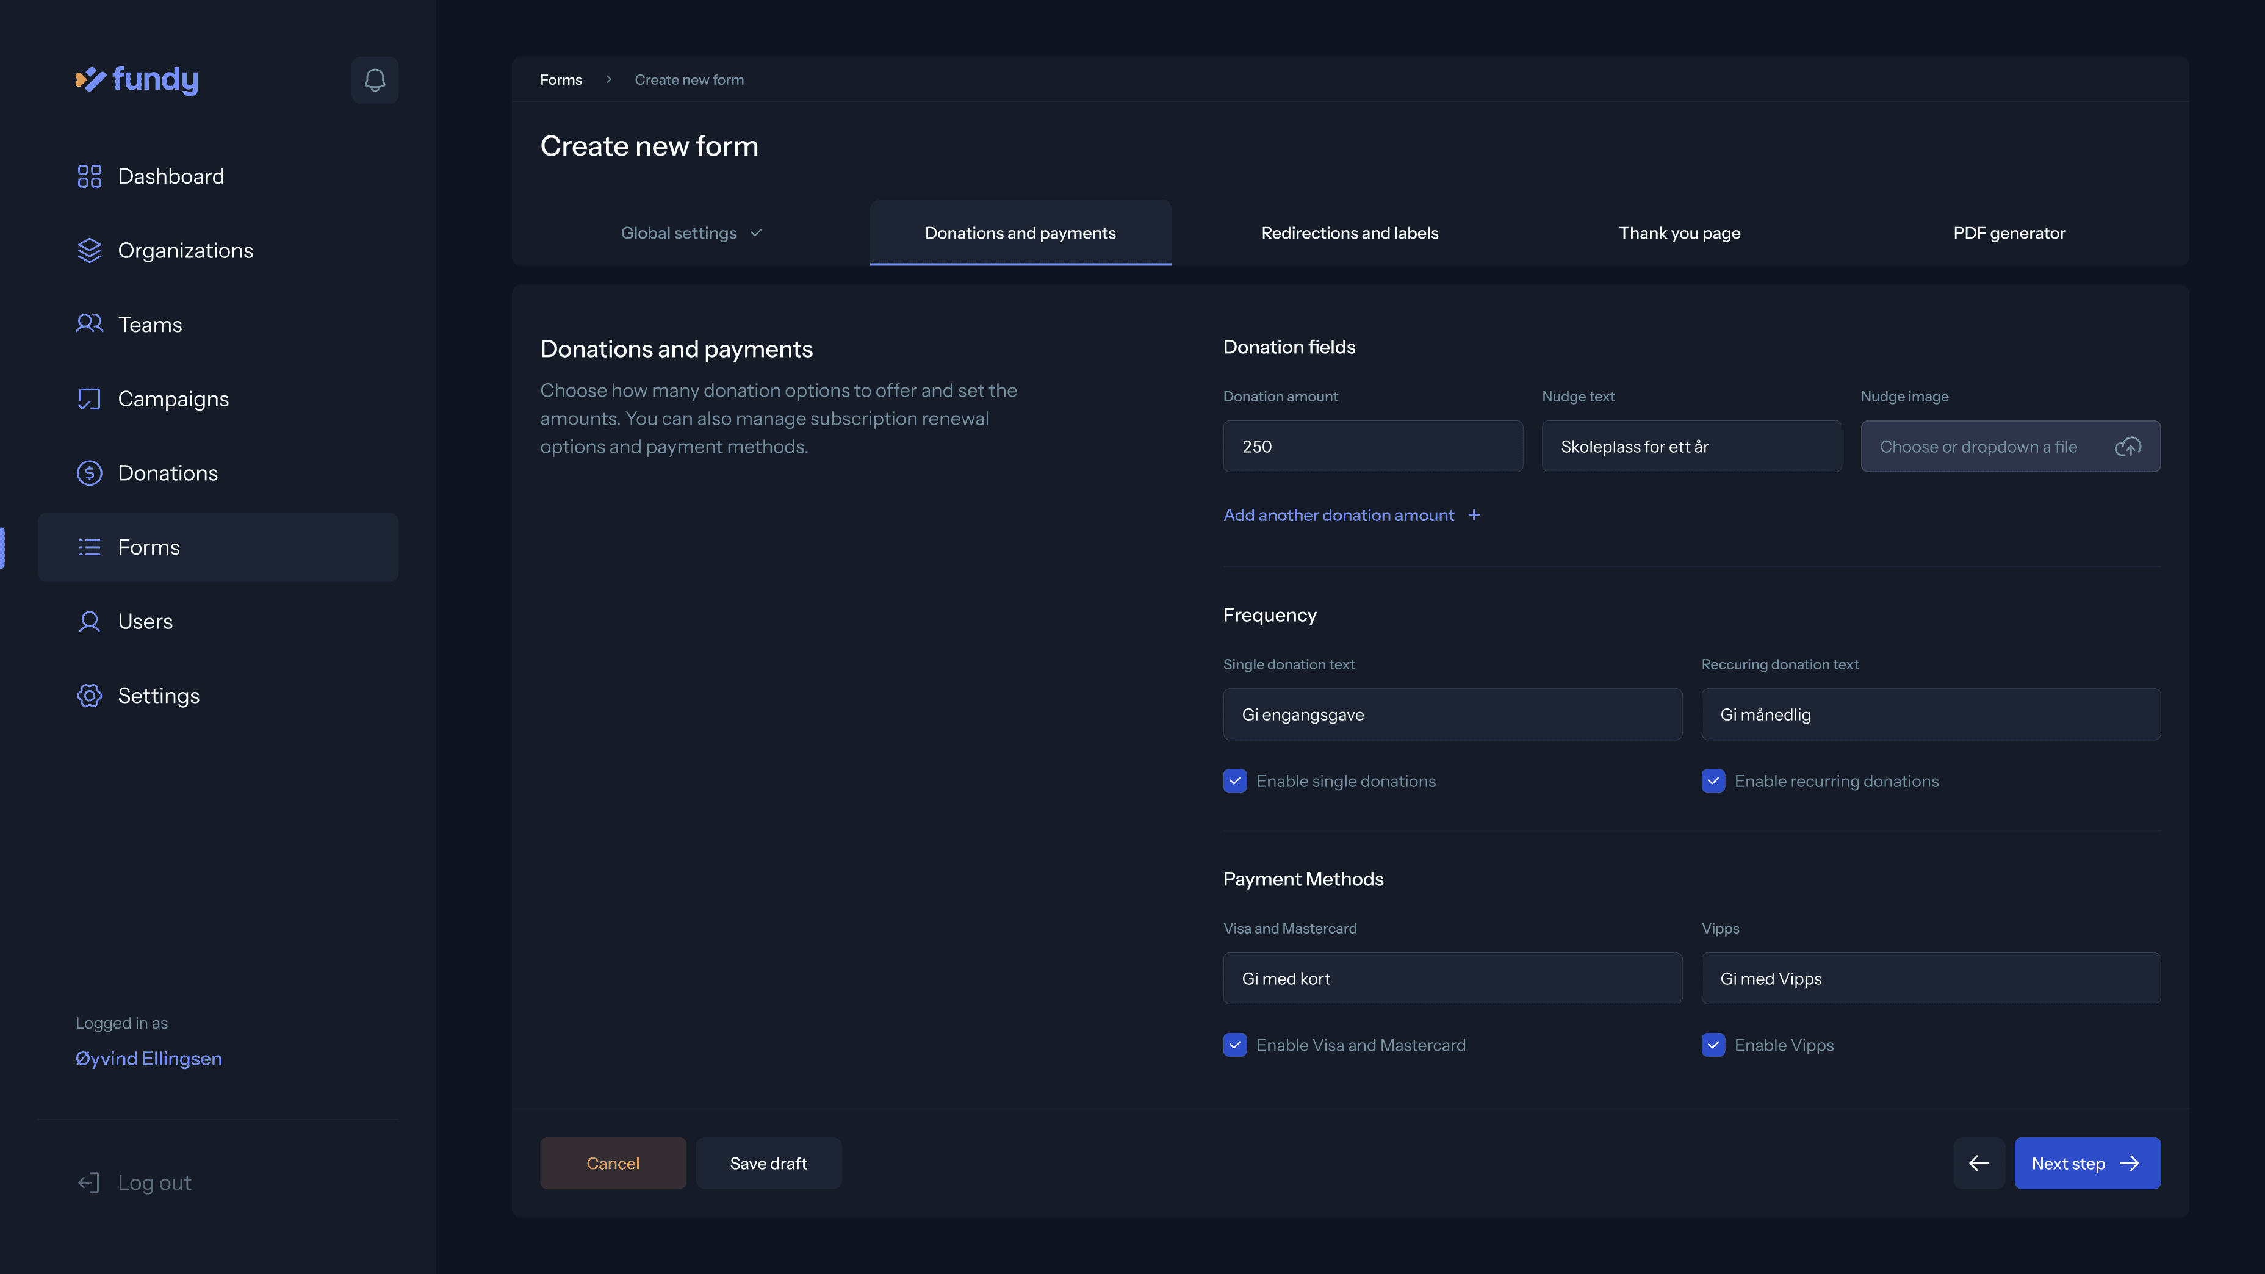
Task: Click the upload cloud icon for Nudge image
Action: pos(2127,447)
